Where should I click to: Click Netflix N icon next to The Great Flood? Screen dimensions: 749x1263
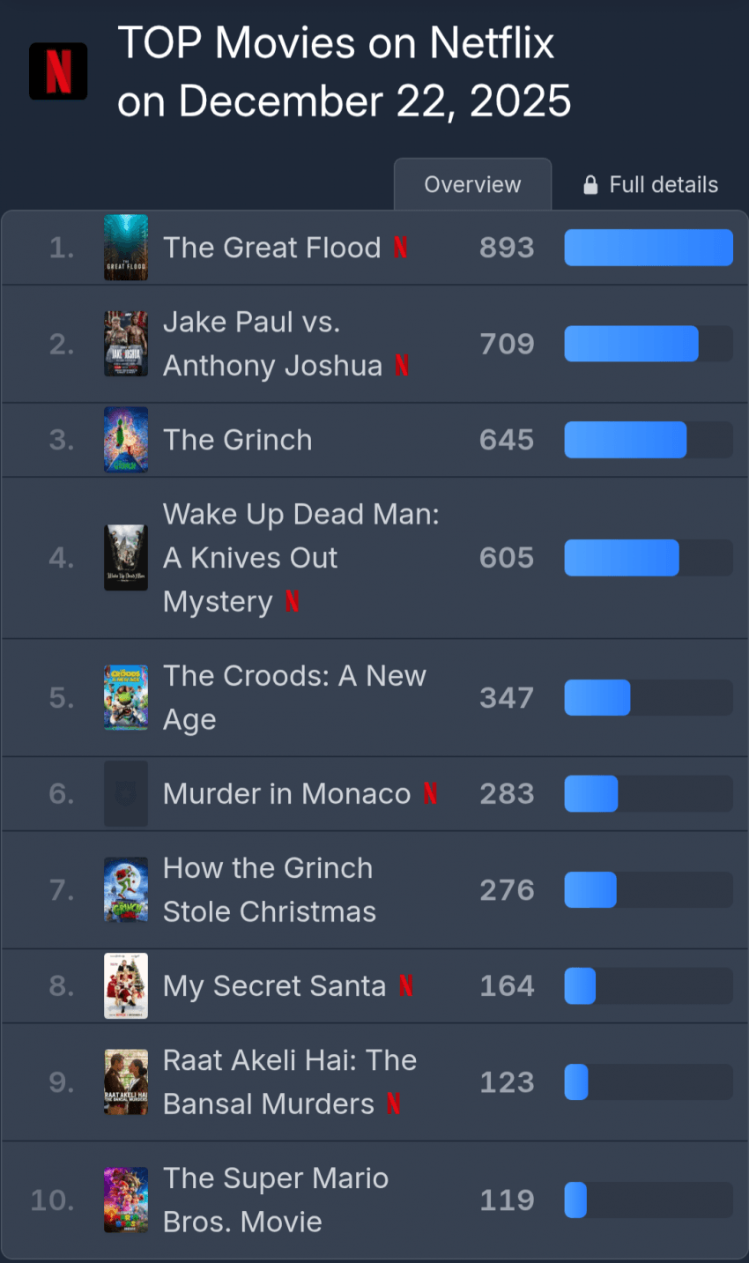tap(400, 248)
